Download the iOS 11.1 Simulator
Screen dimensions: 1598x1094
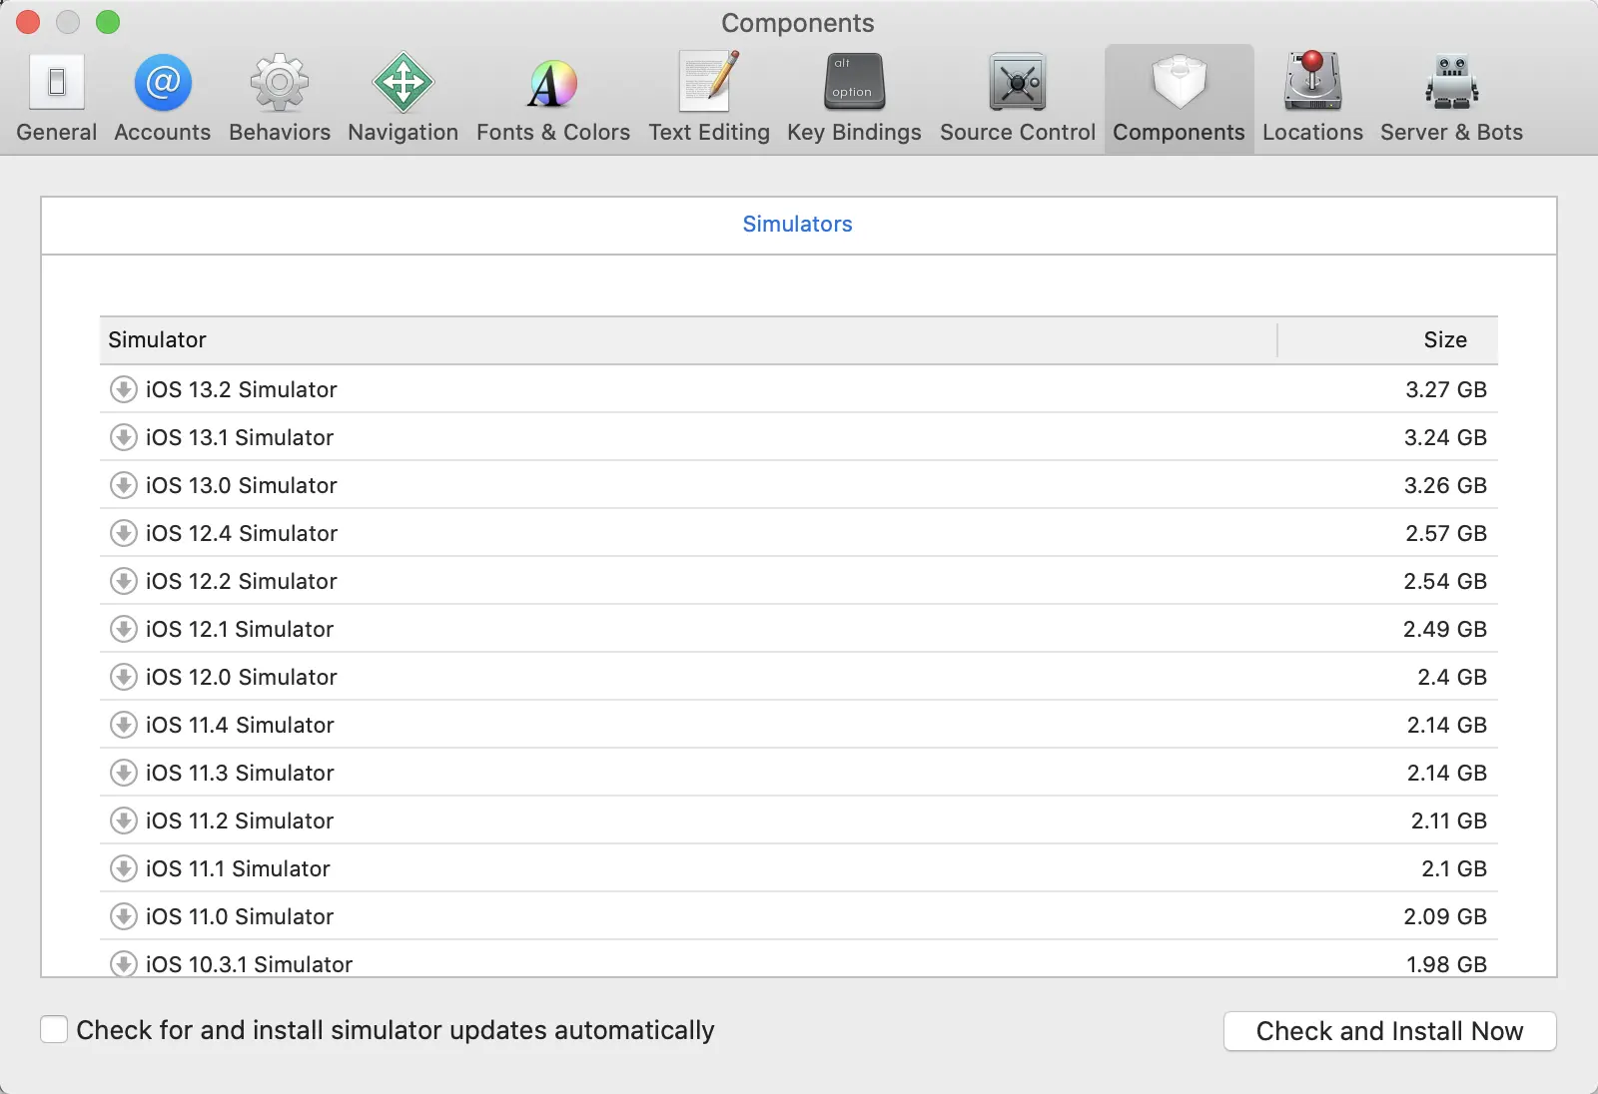pyautogui.click(x=123, y=868)
